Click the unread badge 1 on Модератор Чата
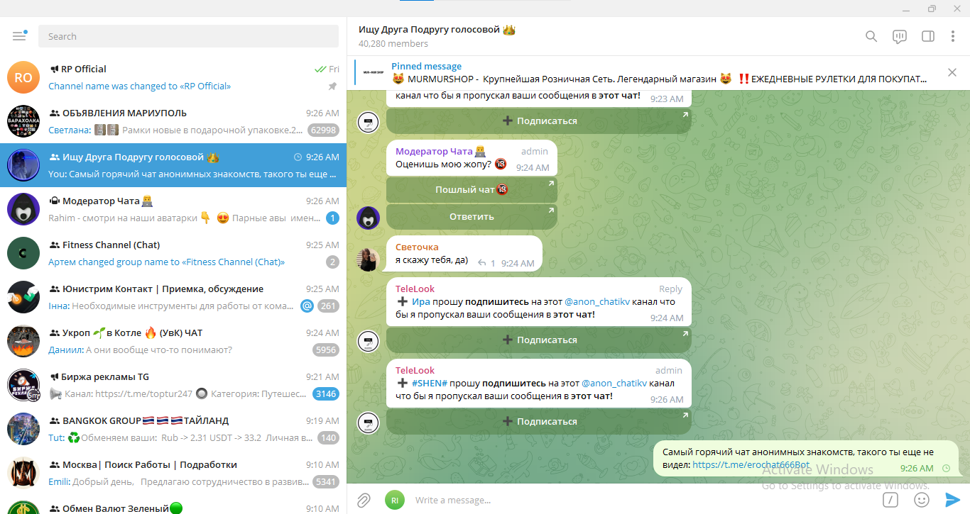The height and width of the screenshot is (514, 970). point(332,218)
